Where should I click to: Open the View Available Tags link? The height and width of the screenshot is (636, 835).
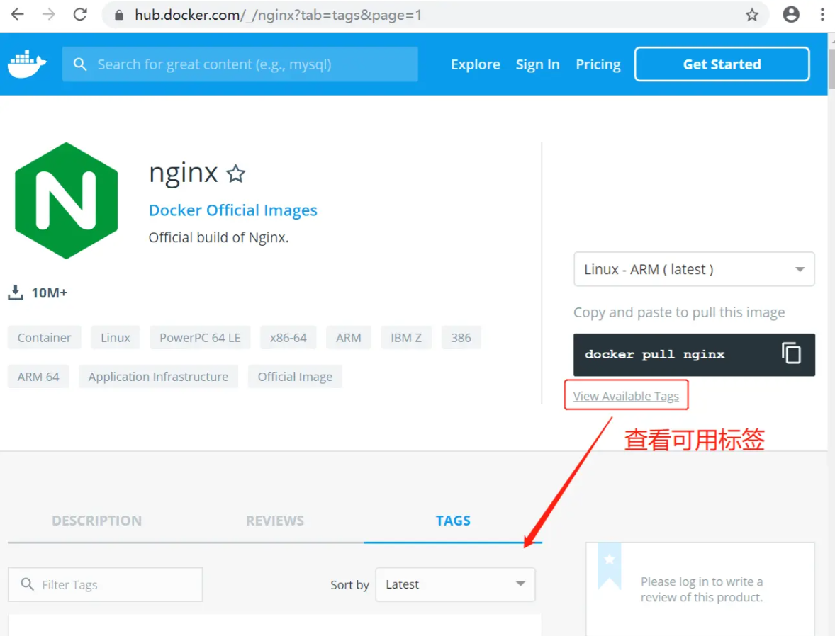pyautogui.click(x=626, y=396)
